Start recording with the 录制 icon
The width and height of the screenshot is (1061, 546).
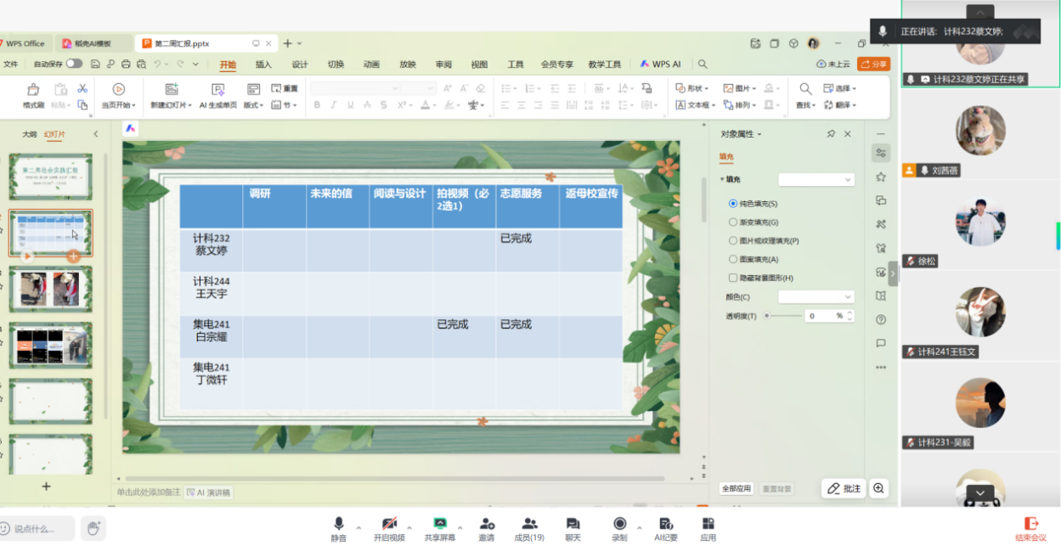(x=619, y=523)
